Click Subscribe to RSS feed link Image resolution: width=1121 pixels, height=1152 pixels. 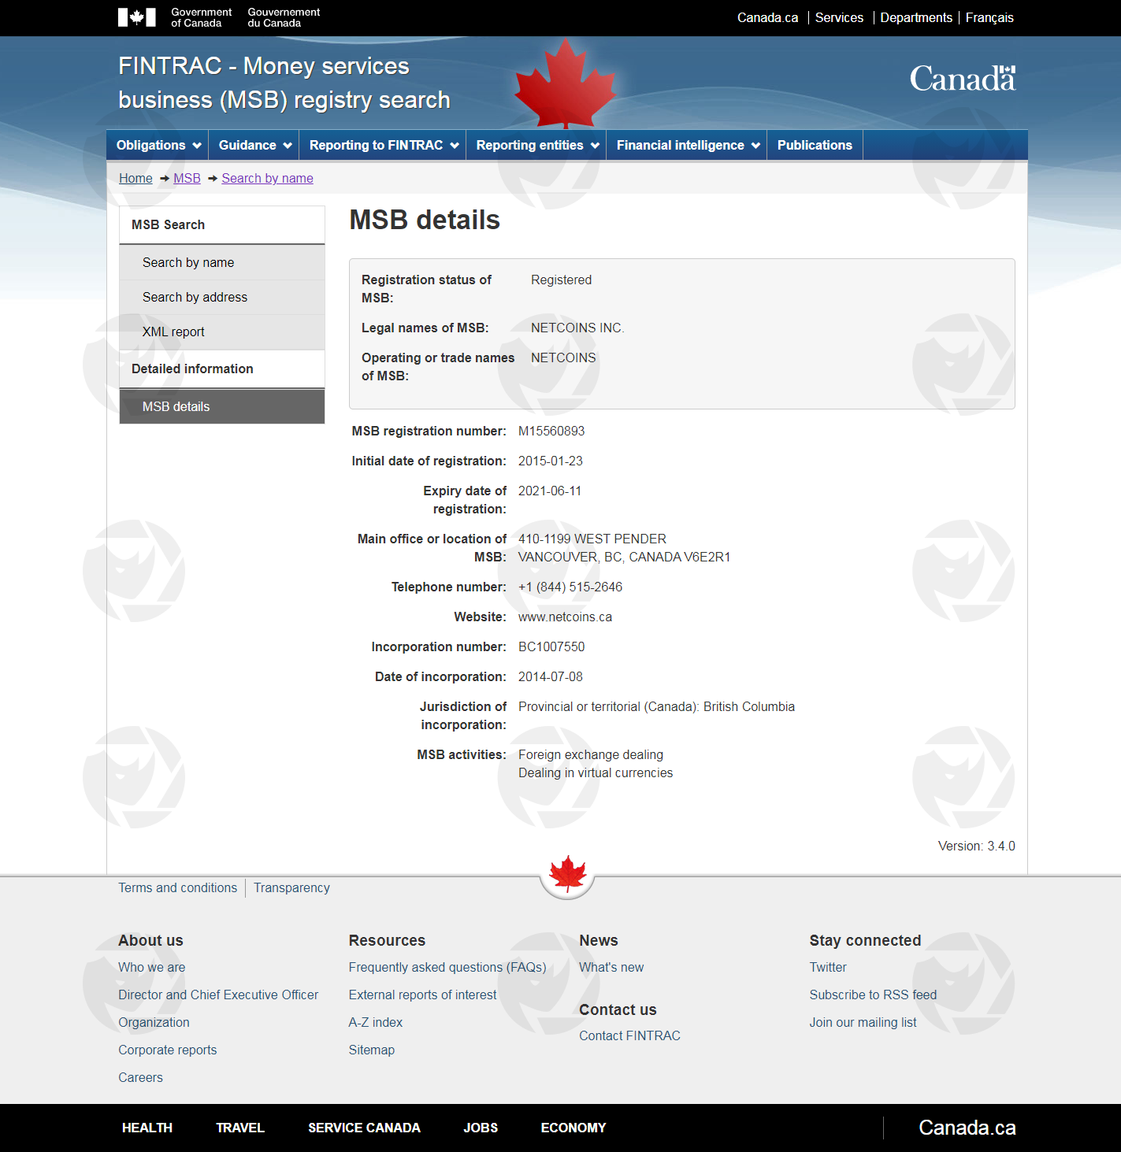point(873,995)
